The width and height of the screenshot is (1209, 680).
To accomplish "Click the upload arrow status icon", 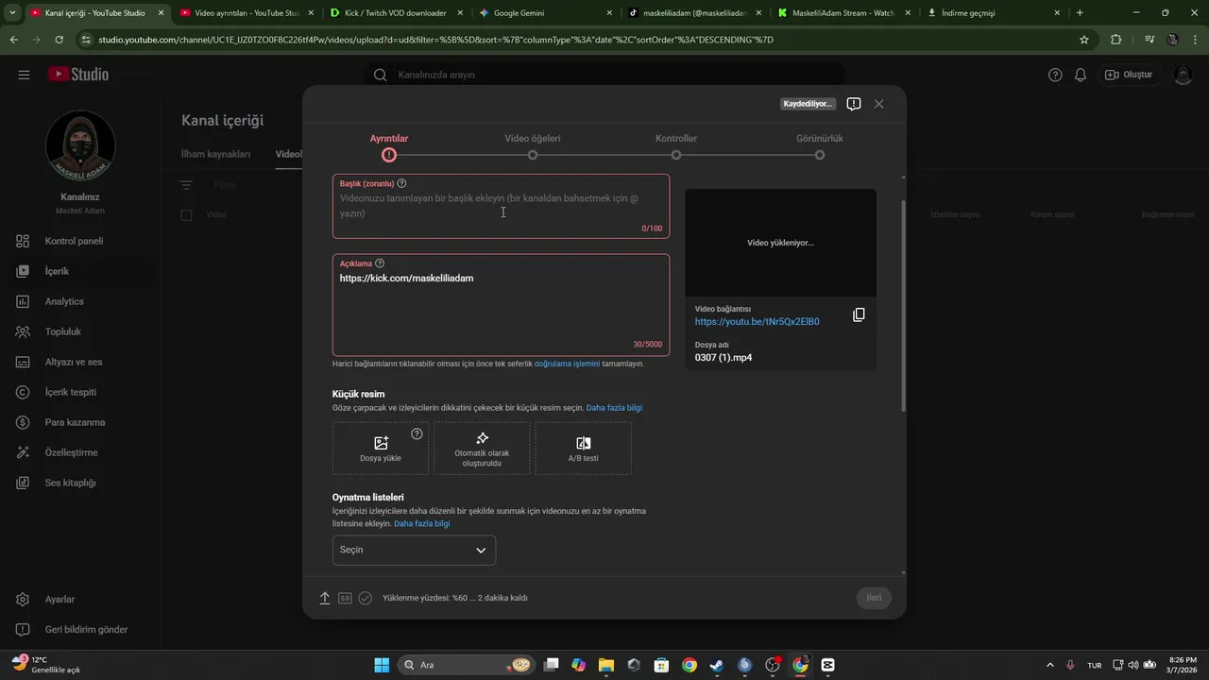I will click(325, 598).
